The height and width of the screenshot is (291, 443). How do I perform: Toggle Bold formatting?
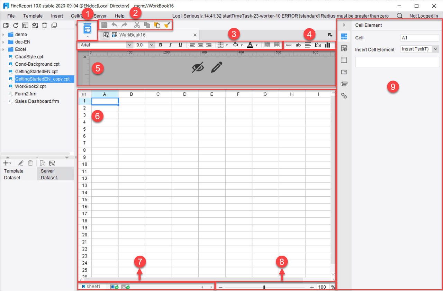(x=161, y=45)
